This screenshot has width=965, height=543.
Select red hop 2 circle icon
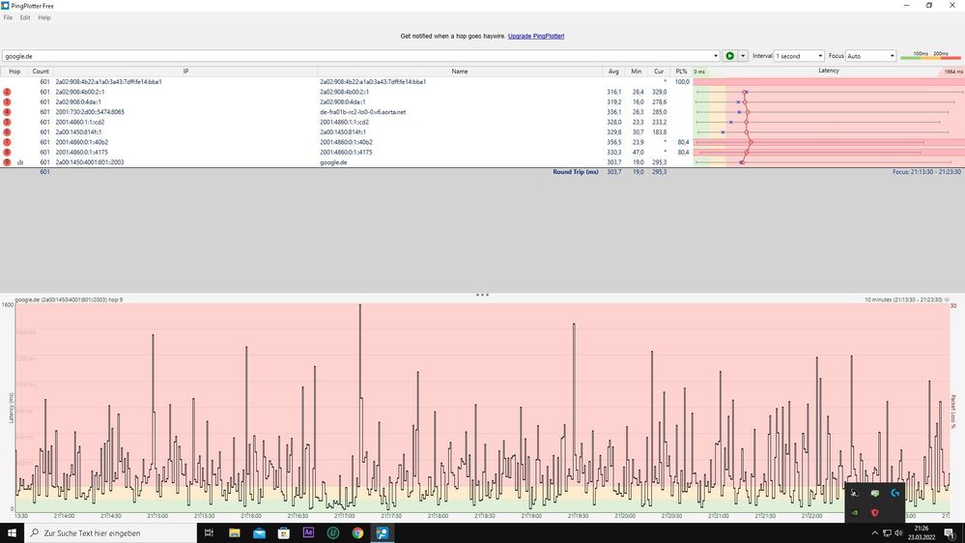pos(7,92)
